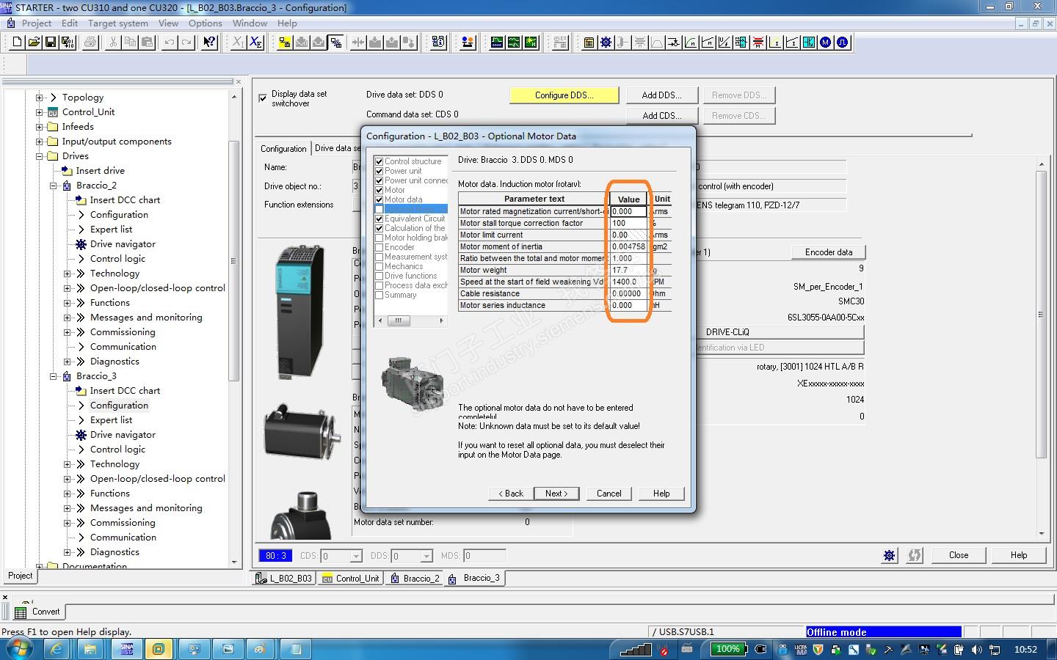Open the CDS dropdown at bottom bar
The width and height of the screenshot is (1057, 660).
356,556
